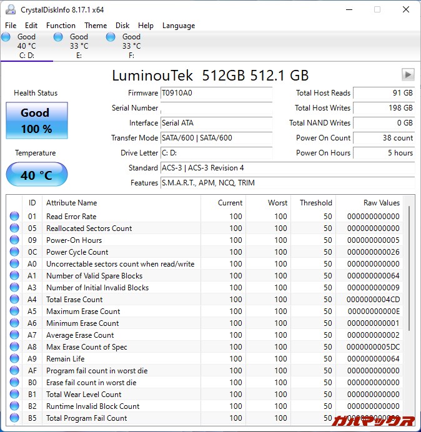Open the Language menu

179,26
